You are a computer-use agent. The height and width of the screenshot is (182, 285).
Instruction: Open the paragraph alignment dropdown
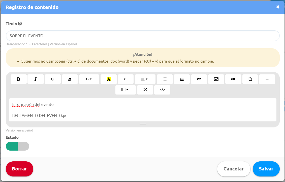pos(145,79)
